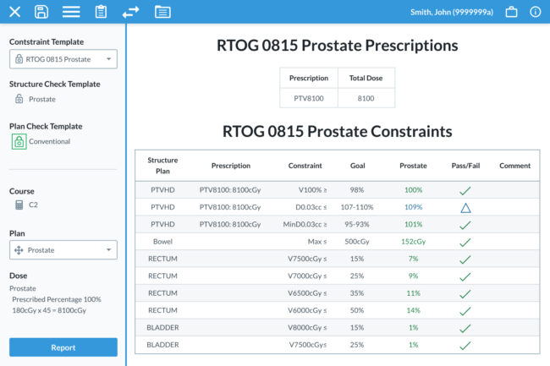Click the course calculator icon beside C2
This screenshot has width=550, height=366.
click(x=19, y=205)
